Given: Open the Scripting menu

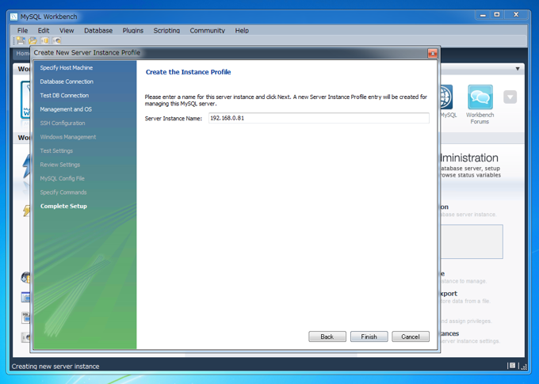Looking at the screenshot, I should coord(166,31).
